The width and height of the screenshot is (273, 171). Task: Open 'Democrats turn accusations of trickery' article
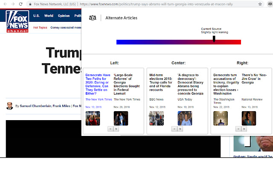click(x=226, y=84)
